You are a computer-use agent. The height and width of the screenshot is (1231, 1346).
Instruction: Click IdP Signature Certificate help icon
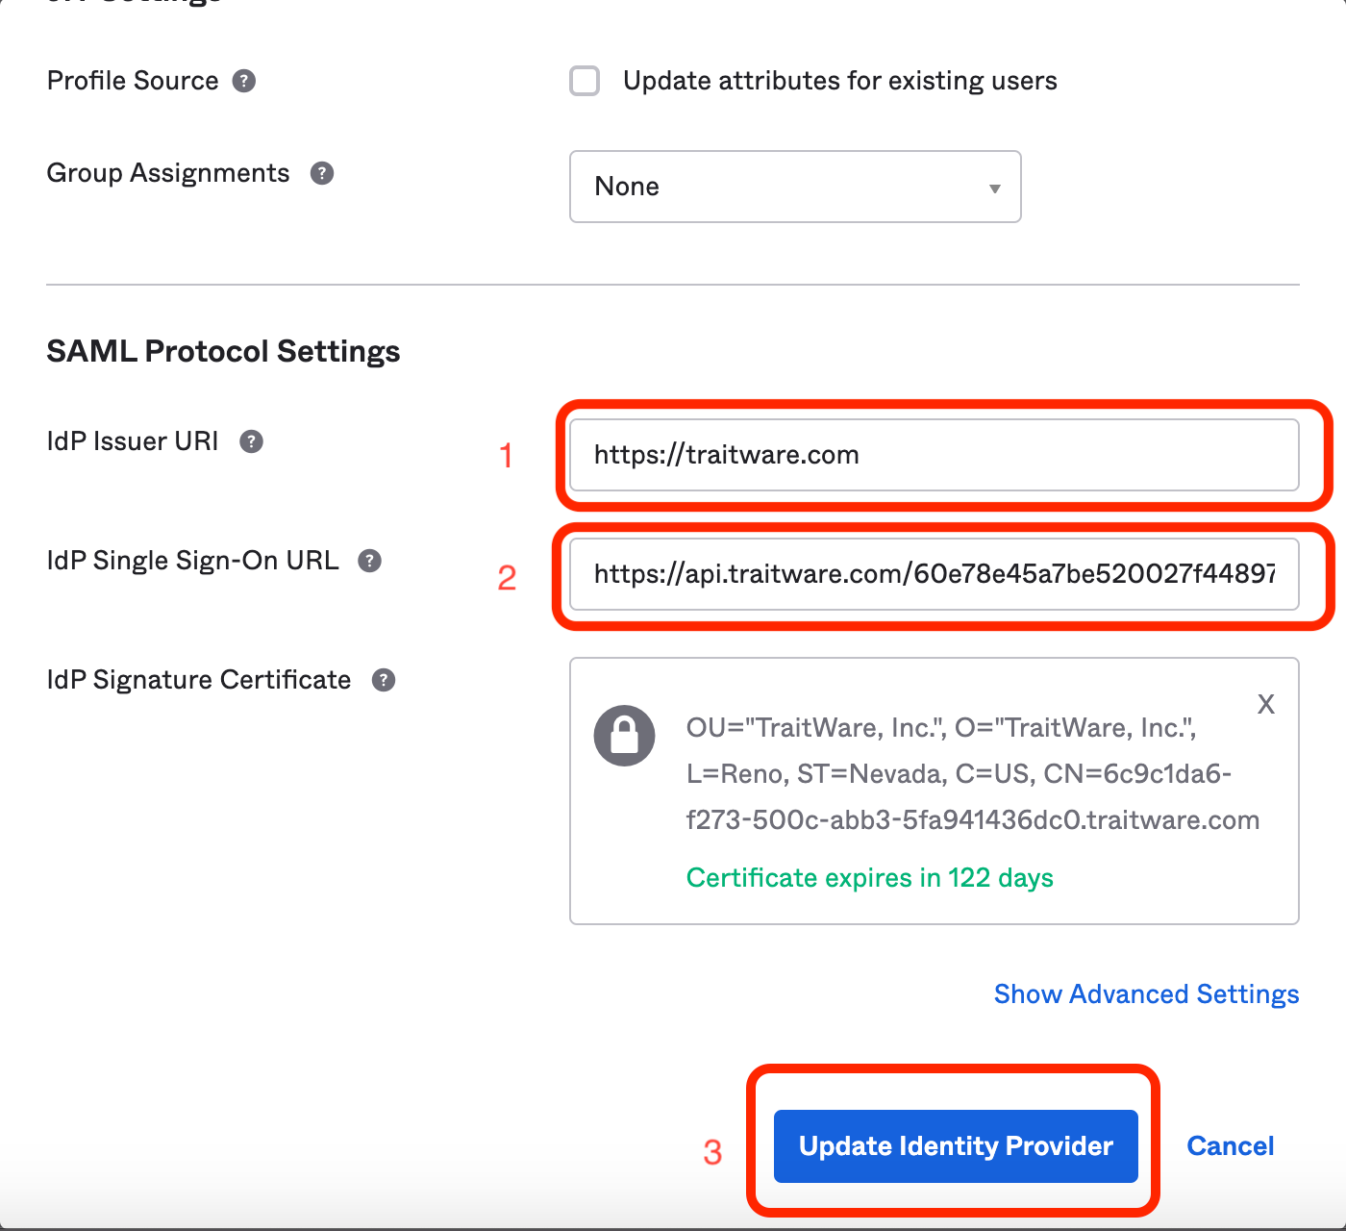[384, 680]
